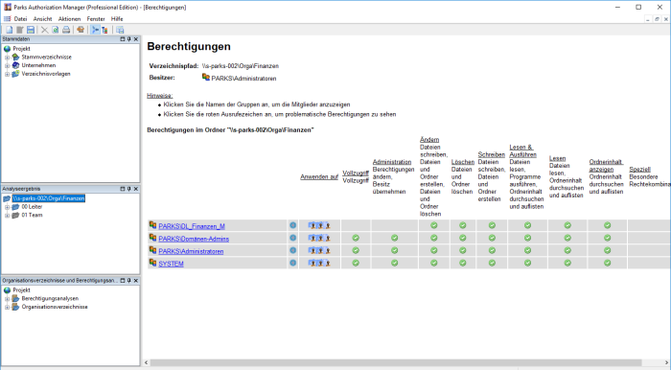Click the blue info circle for SYSTEM
The width and height of the screenshot is (671, 370).
[x=292, y=263]
